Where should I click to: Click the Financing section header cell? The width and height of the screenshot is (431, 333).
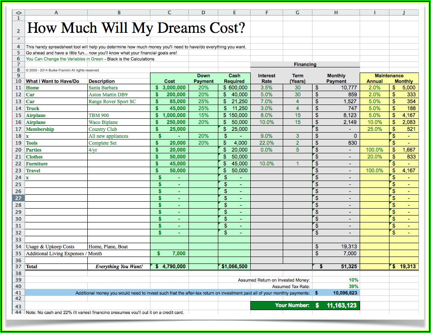coord(305,64)
